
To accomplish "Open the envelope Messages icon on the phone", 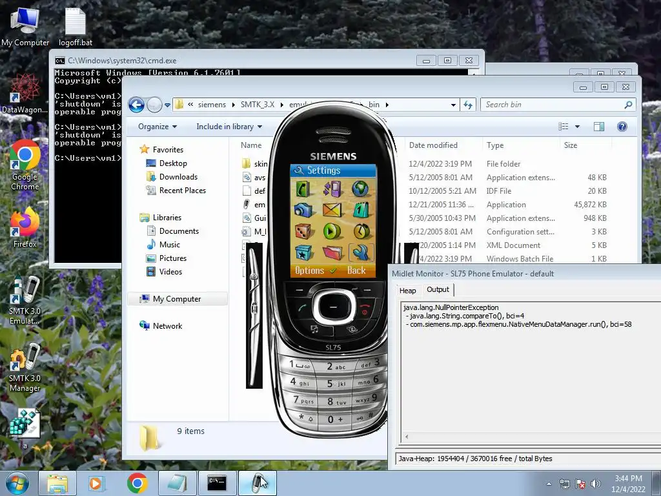I will coord(332,210).
